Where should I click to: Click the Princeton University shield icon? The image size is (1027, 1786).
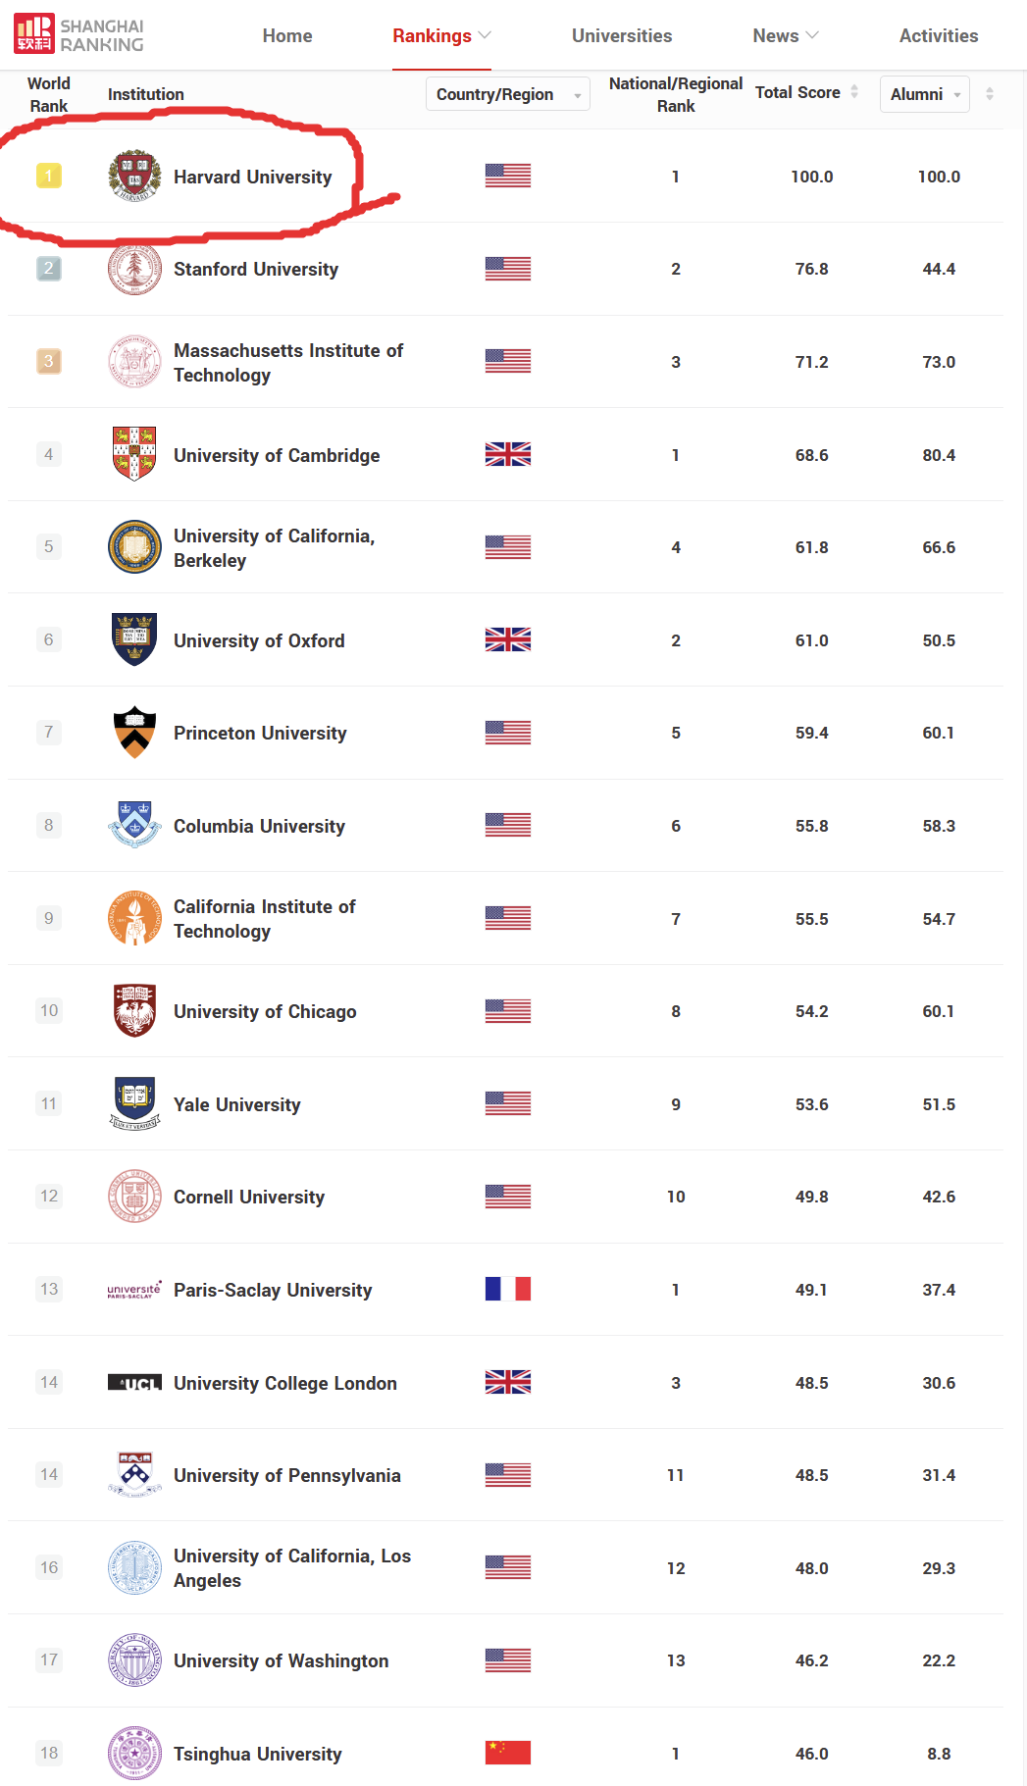point(134,733)
